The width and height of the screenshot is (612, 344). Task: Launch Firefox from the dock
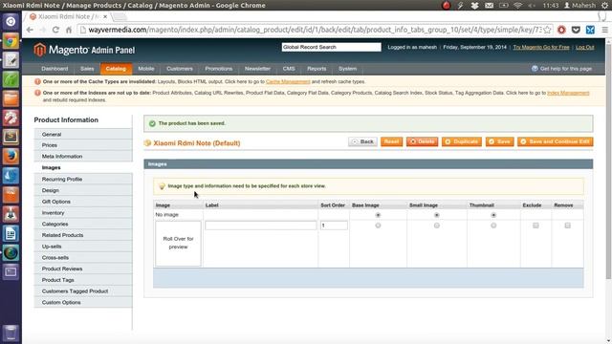tap(11, 156)
